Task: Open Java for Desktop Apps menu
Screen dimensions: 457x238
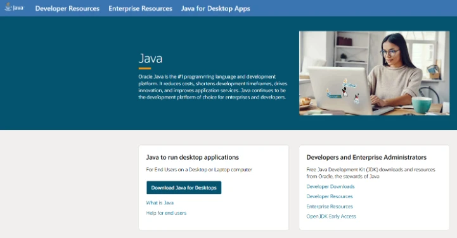Action: (x=216, y=9)
